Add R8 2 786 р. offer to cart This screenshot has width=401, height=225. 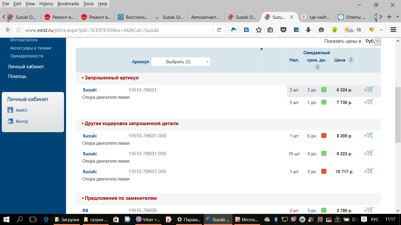[x=369, y=210]
